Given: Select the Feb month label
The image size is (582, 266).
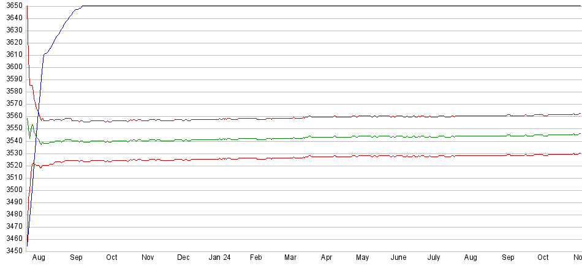Looking at the screenshot, I should 256,257.
